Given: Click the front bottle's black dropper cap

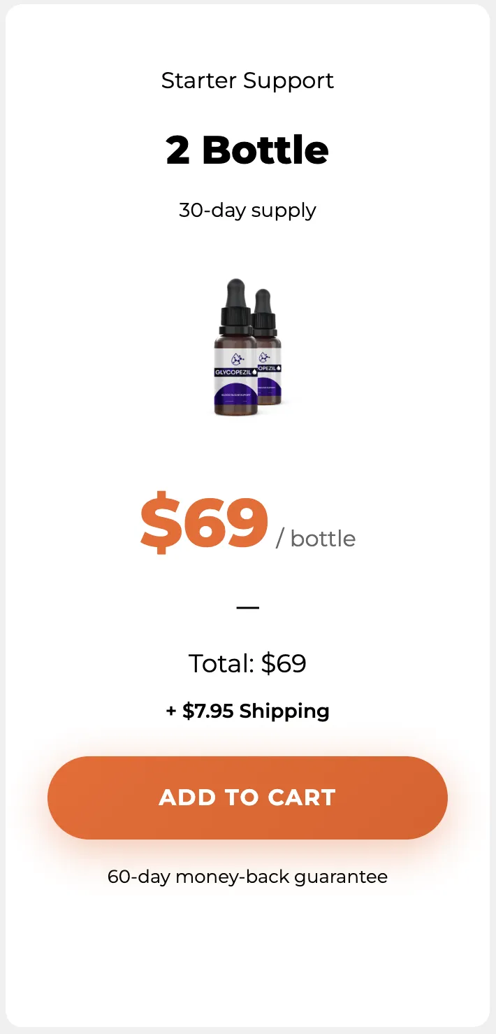Looking at the screenshot, I should 236,306.
